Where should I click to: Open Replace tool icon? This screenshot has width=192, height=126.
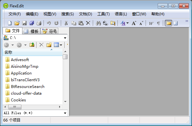[106, 23]
